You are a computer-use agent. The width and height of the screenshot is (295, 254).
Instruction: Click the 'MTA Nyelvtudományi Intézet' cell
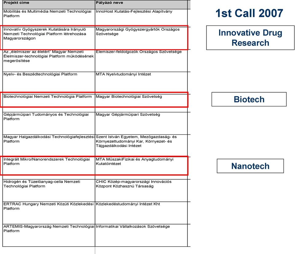[x=141, y=83]
